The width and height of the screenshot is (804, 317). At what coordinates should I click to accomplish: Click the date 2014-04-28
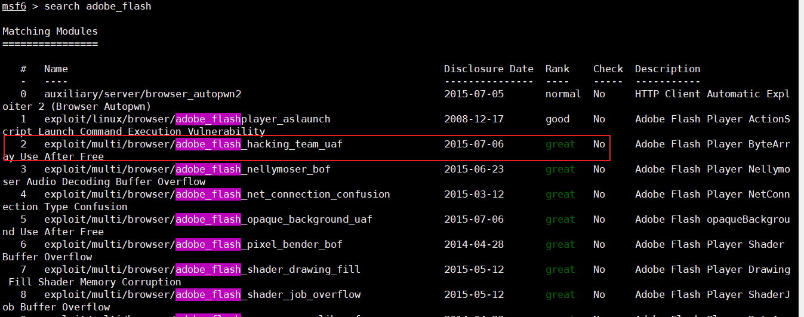point(474,244)
